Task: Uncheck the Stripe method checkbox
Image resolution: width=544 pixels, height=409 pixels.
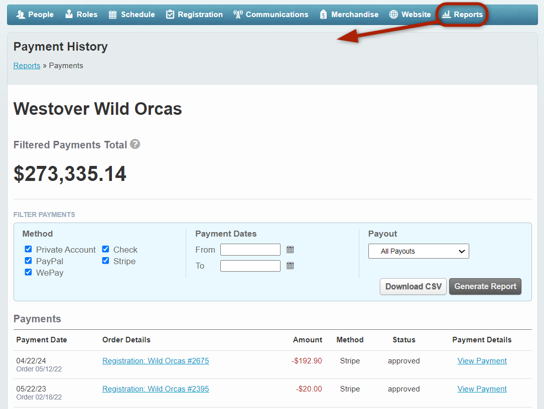Action: pos(106,261)
